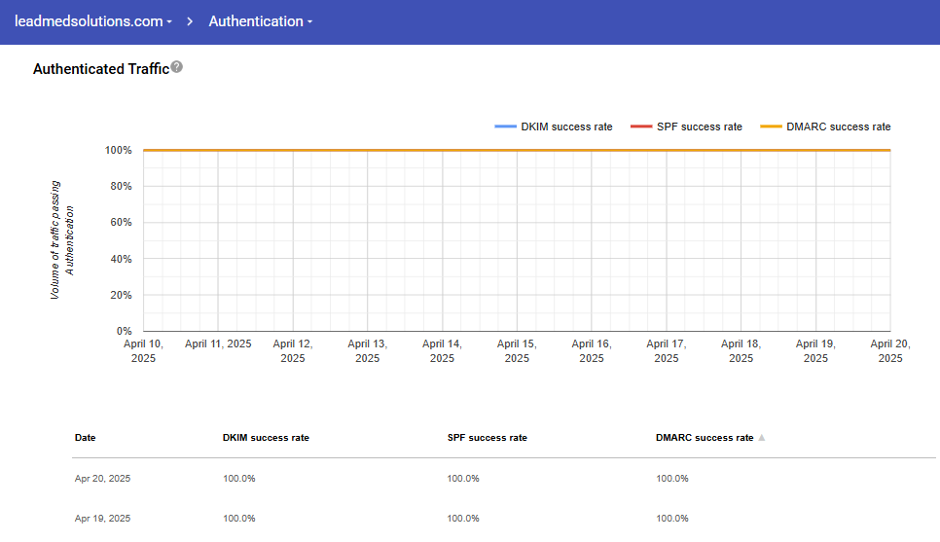Click the 60% y-axis label on chart
This screenshot has width=940, height=542.
point(120,223)
